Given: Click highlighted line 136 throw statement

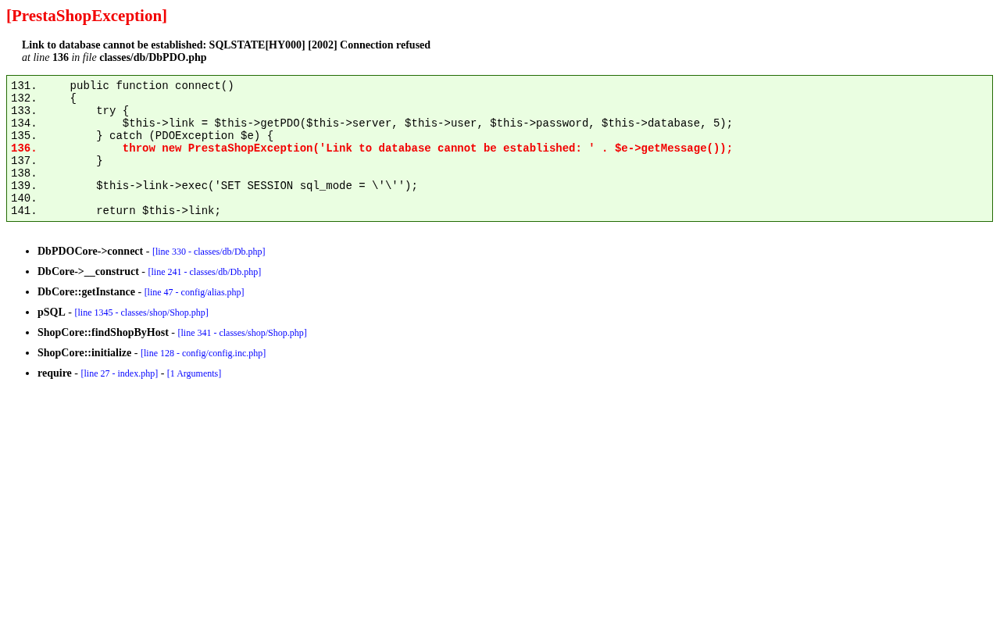Looking at the screenshot, I should click(372, 148).
